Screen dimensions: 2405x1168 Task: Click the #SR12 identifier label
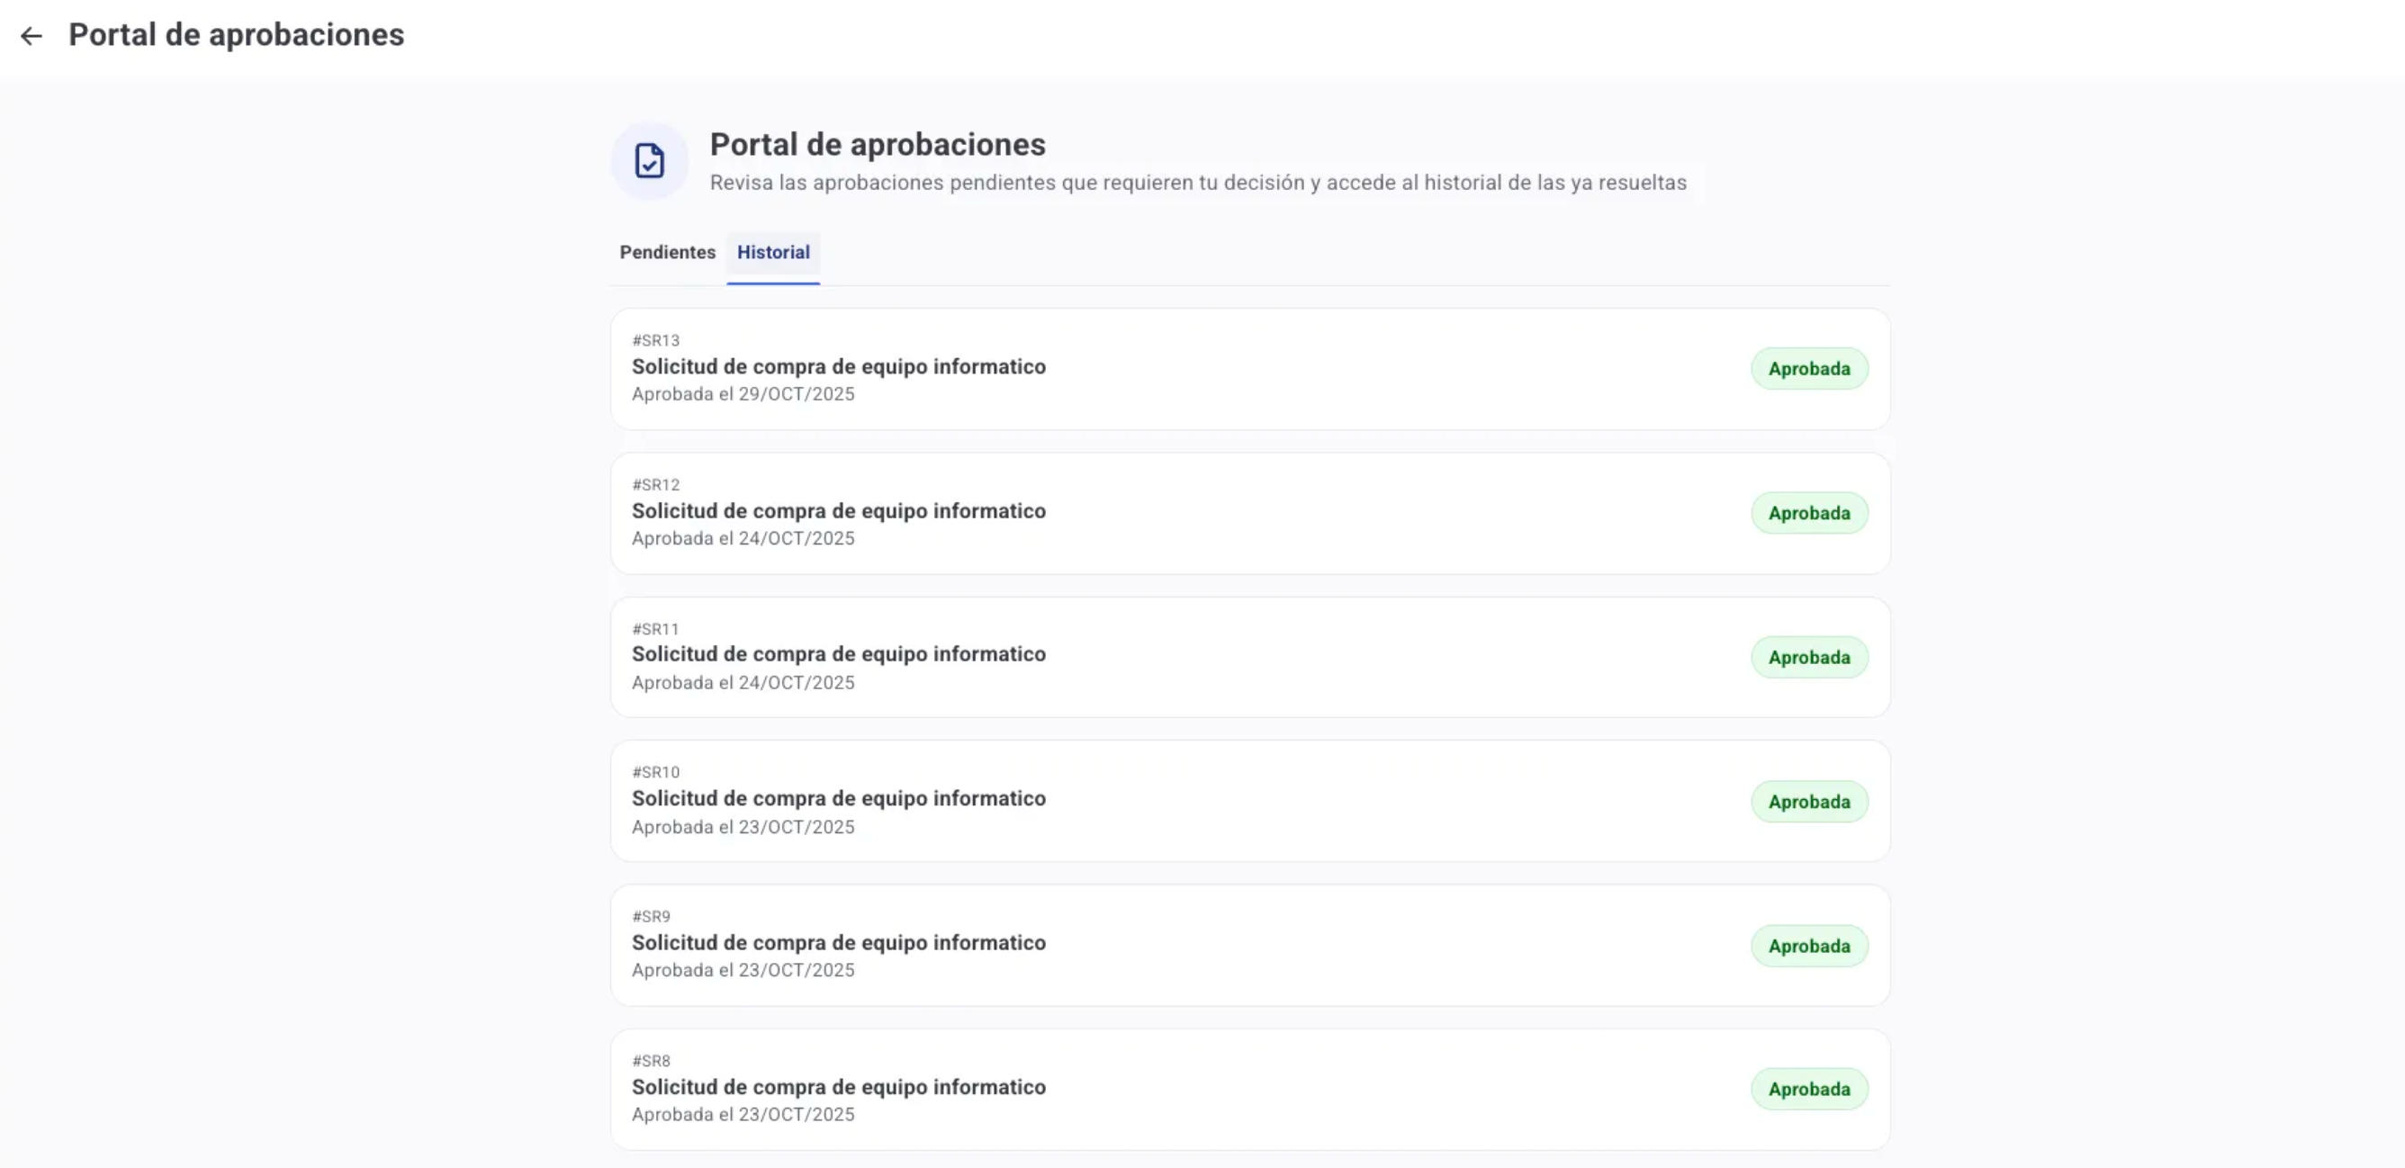[655, 484]
